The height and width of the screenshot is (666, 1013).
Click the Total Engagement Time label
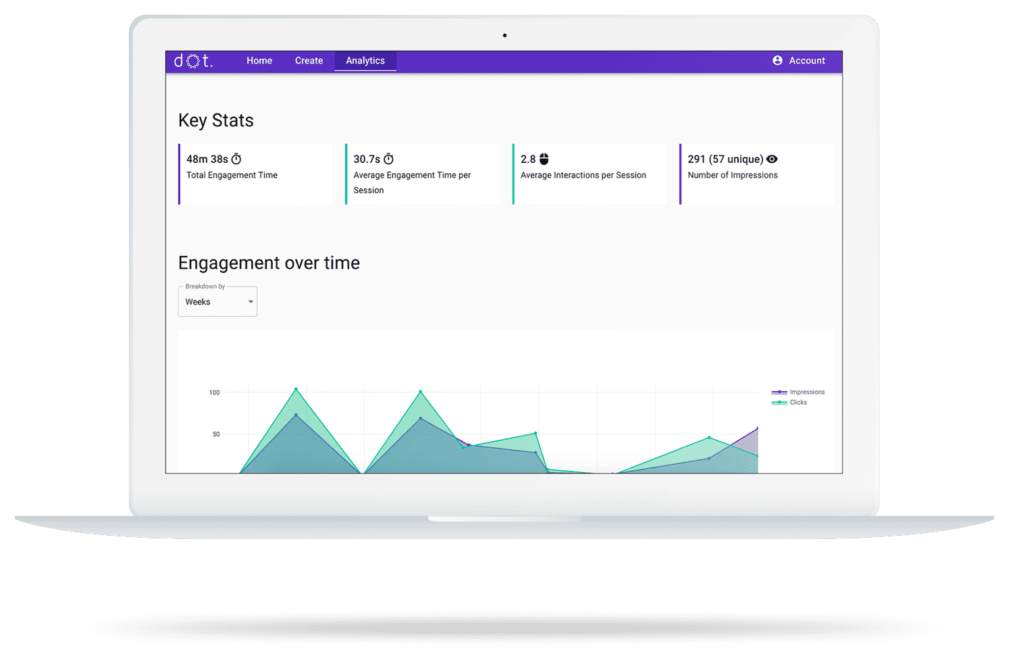tap(232, 175)
